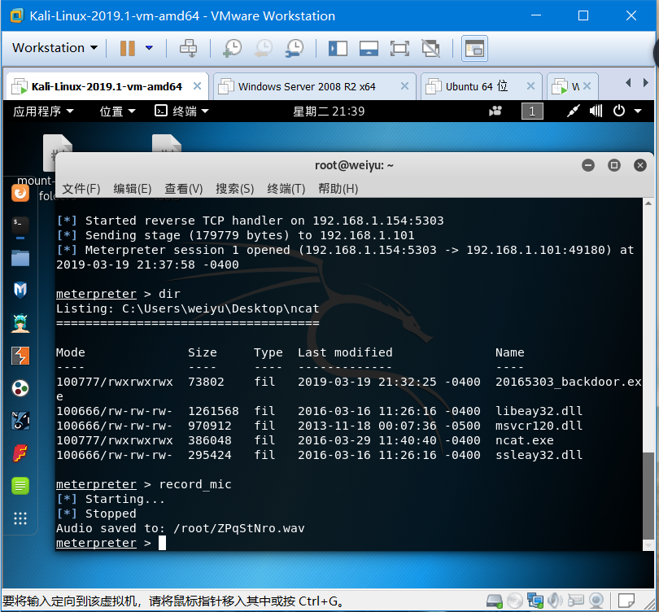Close the Windows Server 2008 R2 x64 tab
The height and width of the screenshot is (612, 659).
pos(404,86)
